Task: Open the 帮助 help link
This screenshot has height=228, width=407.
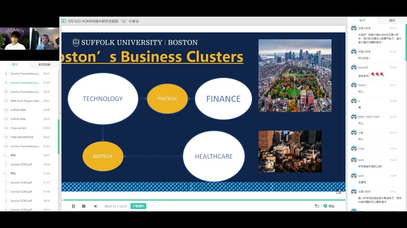Action: click(x=329, y=206)
